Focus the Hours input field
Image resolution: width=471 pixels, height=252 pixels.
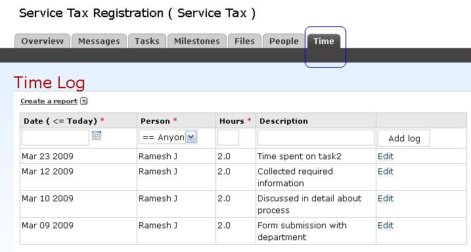click(x=229, y=138)
